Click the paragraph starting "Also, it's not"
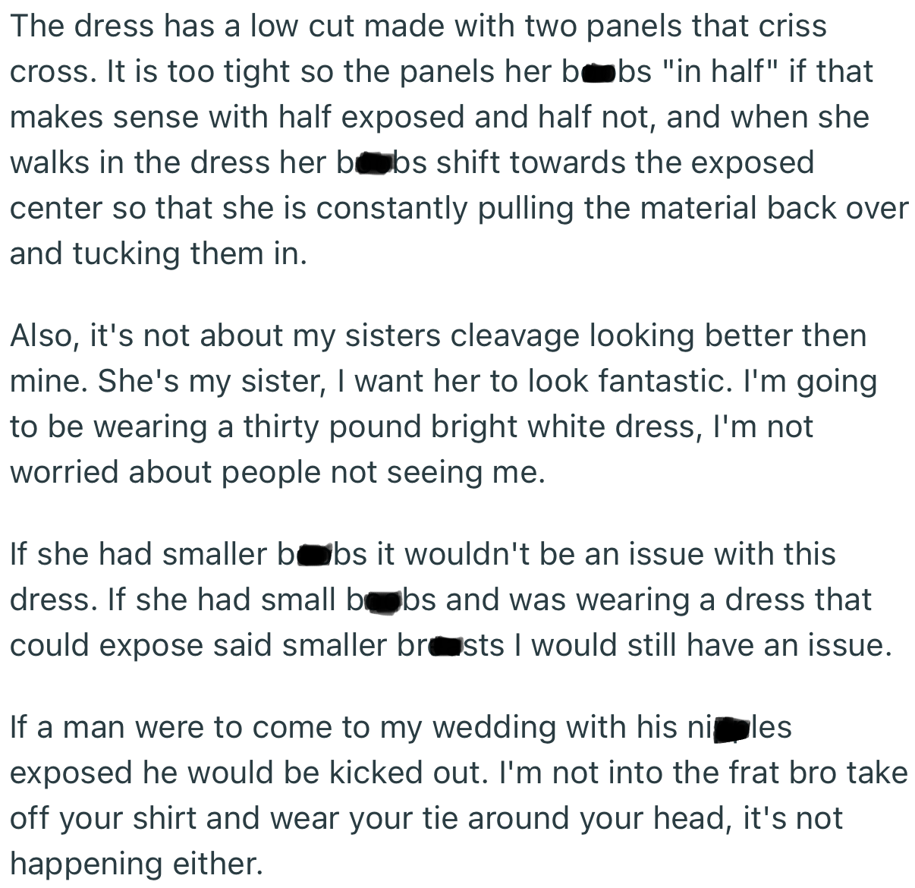The height and width of the screenshot is (888, 915). 443,404
